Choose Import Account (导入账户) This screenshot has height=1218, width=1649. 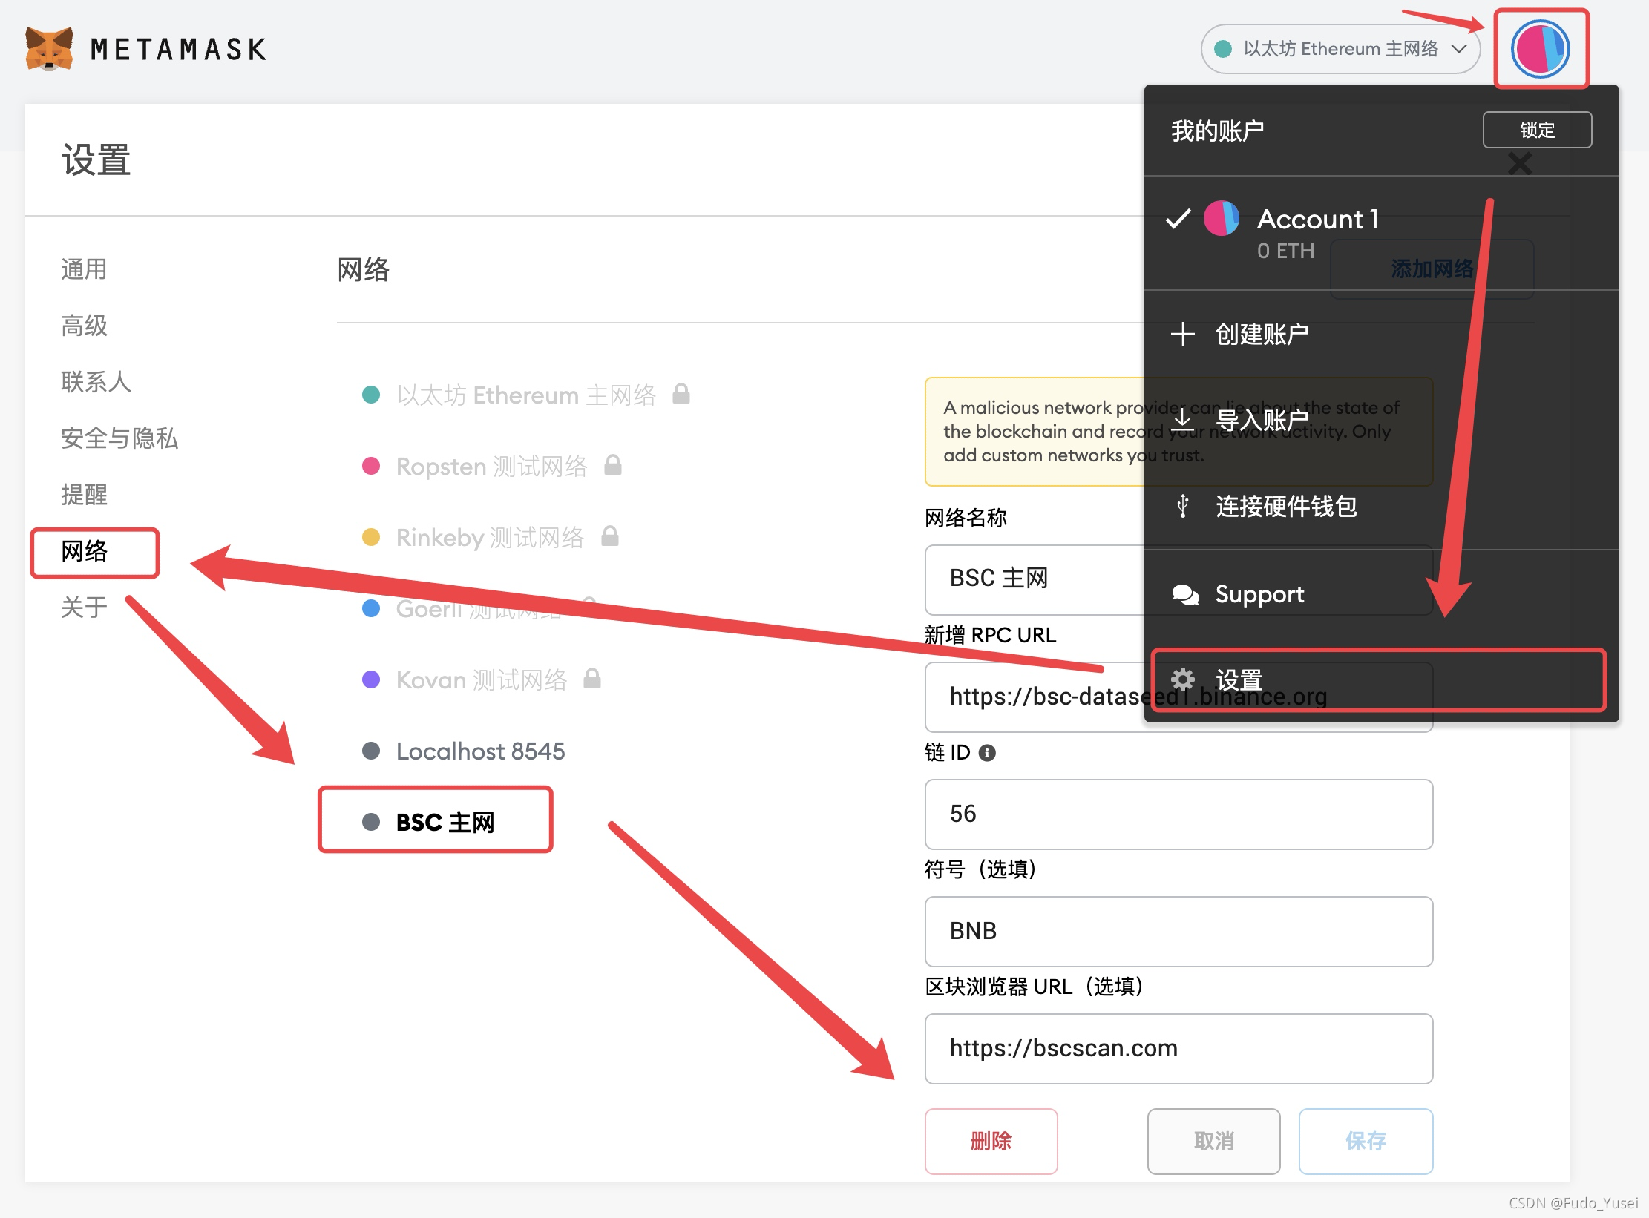[x=1380, y=420]
